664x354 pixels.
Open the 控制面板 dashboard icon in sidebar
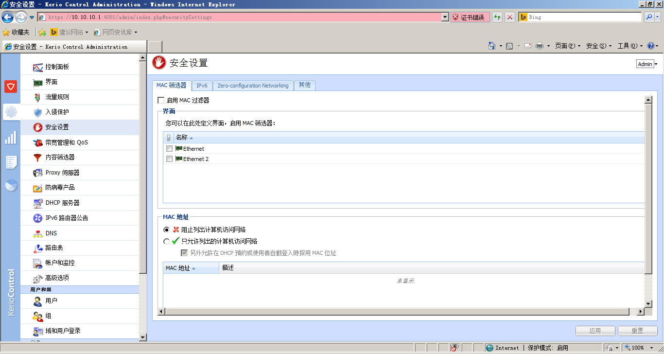(x=38, y=67)
